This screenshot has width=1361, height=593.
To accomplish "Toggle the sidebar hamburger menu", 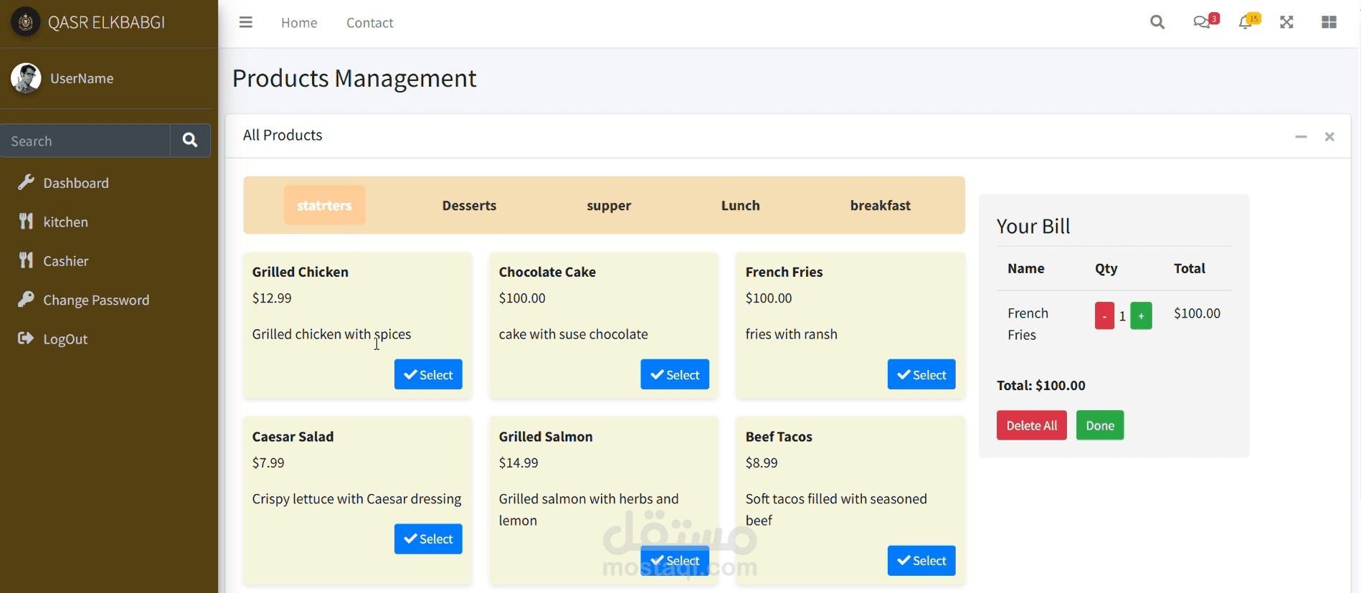I will [x=246, y=22].
